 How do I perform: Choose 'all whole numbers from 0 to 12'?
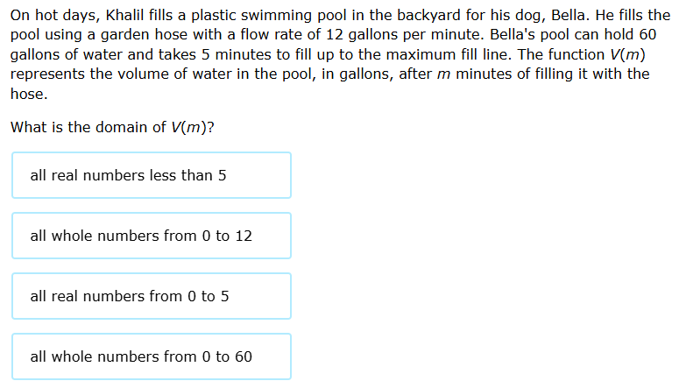152,236
